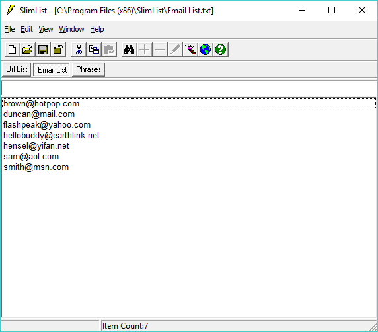Open help via green question mark icon

point(221,50)
